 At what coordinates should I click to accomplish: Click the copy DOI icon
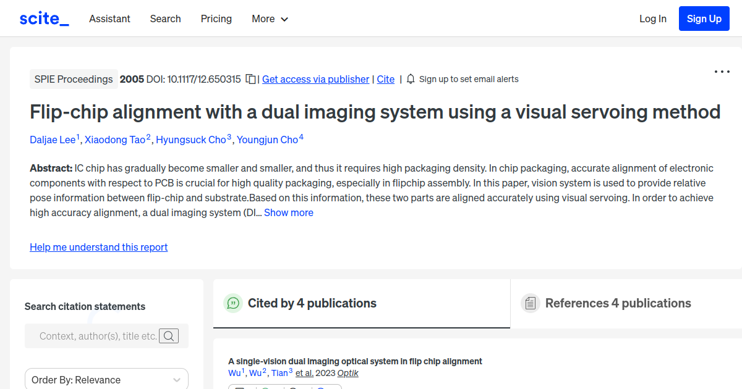250,79
